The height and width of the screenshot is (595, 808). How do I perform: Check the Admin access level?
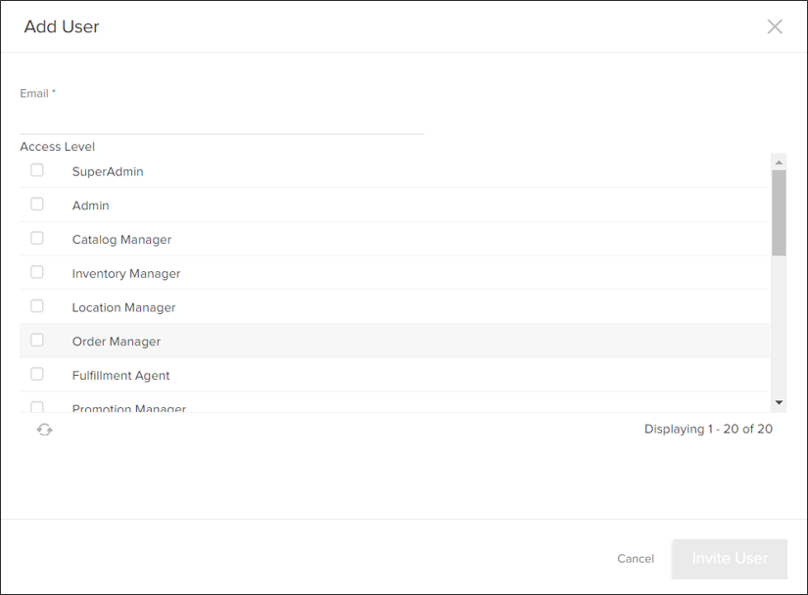(36, 204)
